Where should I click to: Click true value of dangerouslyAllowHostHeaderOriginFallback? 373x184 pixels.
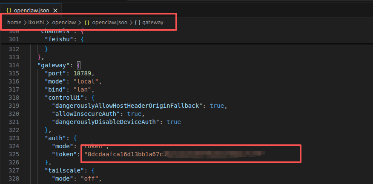217,106
